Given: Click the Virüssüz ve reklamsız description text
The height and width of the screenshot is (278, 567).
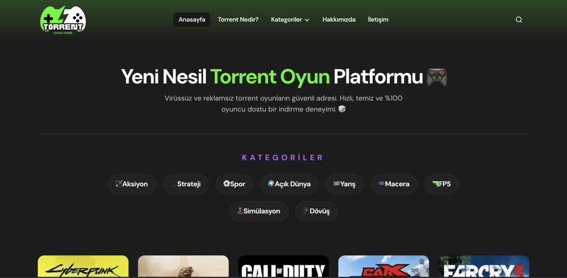Looking at the screenshot, I should (x=283, y=103).
